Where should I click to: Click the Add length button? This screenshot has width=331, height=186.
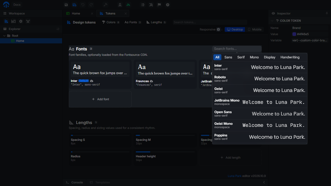point(230,158)
